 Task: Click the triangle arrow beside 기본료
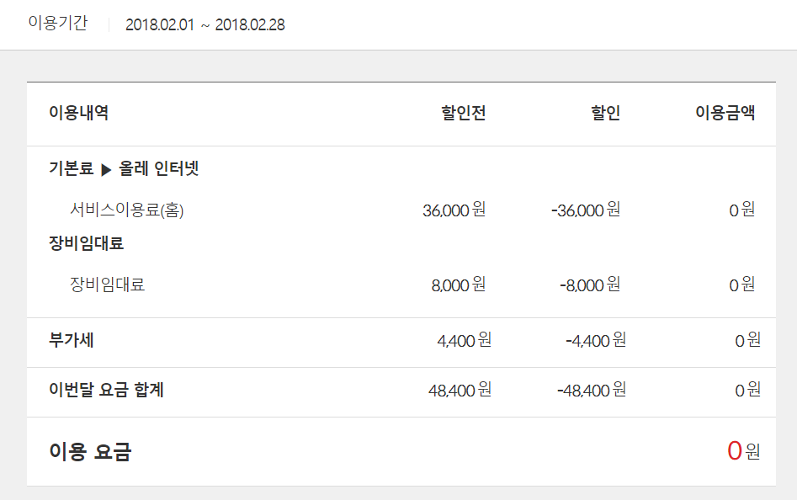(x=106, y=170)
